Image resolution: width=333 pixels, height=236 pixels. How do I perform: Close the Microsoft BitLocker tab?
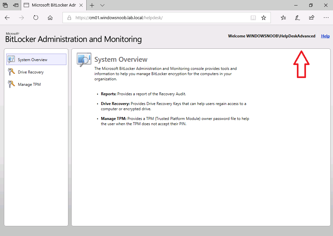(x=81, y=5)
